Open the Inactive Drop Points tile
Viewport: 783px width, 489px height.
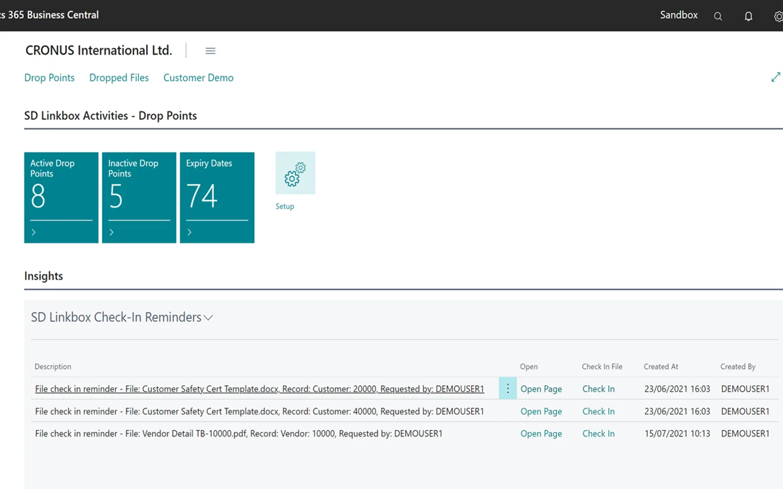[x=139, y=198]
